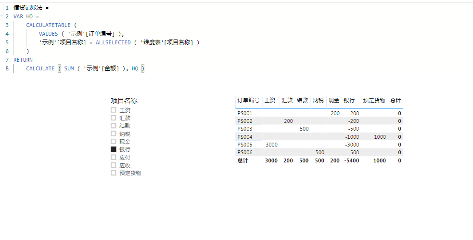Screen dimensions: 473x240
Task: Select the PS006 row label
Action: [244, 153]
